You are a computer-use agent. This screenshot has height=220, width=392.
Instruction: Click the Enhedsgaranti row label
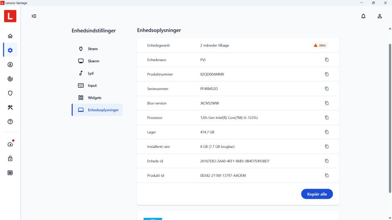158,45
